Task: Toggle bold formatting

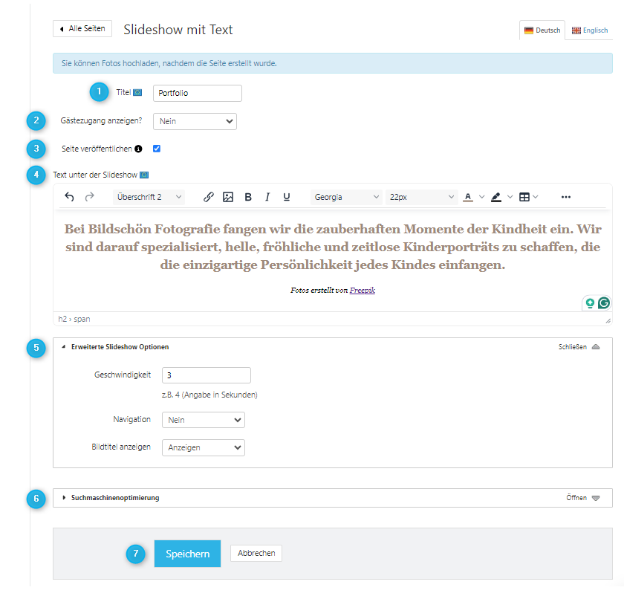Action: [248, 197]
